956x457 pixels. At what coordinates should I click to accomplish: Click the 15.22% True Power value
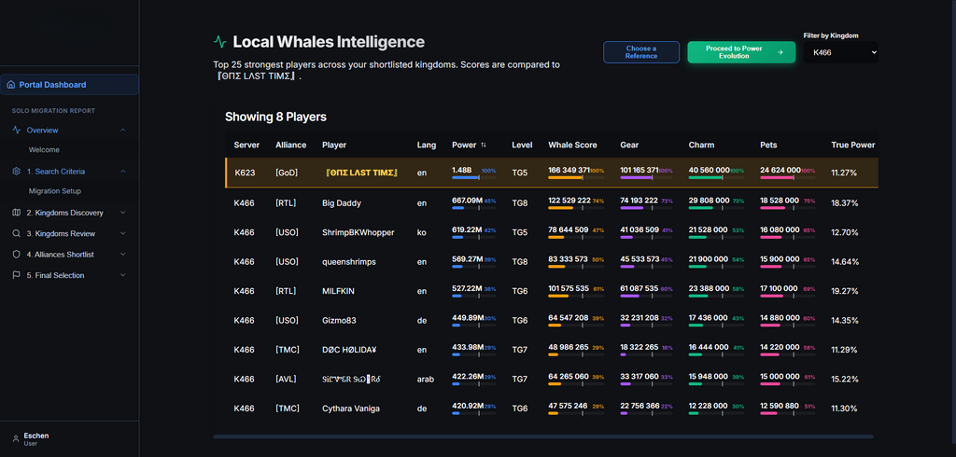tap(844, 379)
